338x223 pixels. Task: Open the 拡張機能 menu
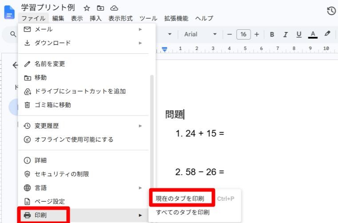[x=176, y=18]
